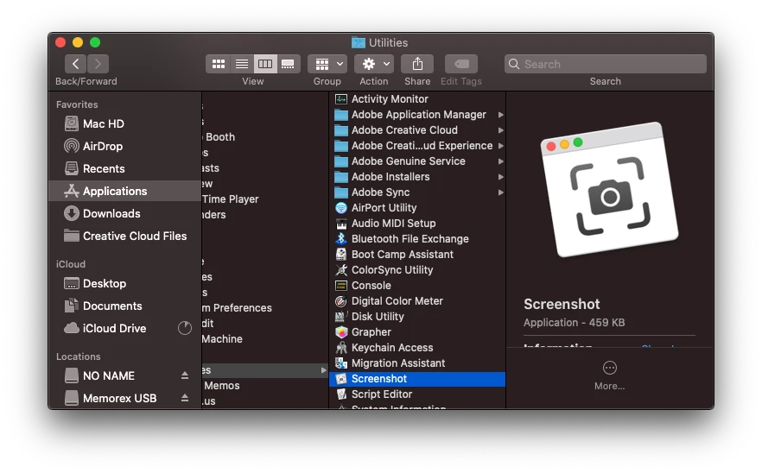Expand Adobe Genuine Service arrow
Screen dimensions: 762x473
coord(500,161)
